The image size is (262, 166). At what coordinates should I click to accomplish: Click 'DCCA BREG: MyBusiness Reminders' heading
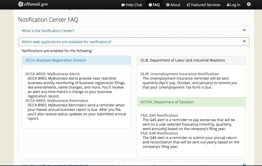[x=57, y=101]
